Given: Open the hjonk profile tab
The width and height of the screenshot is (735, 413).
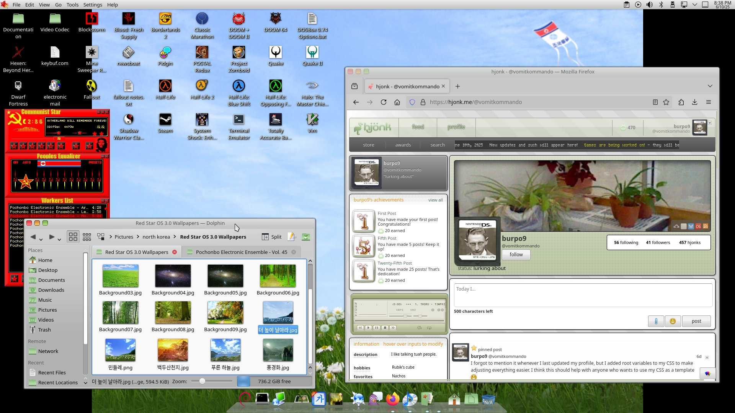Looking at the screenshot, I should tap(456, 127).
